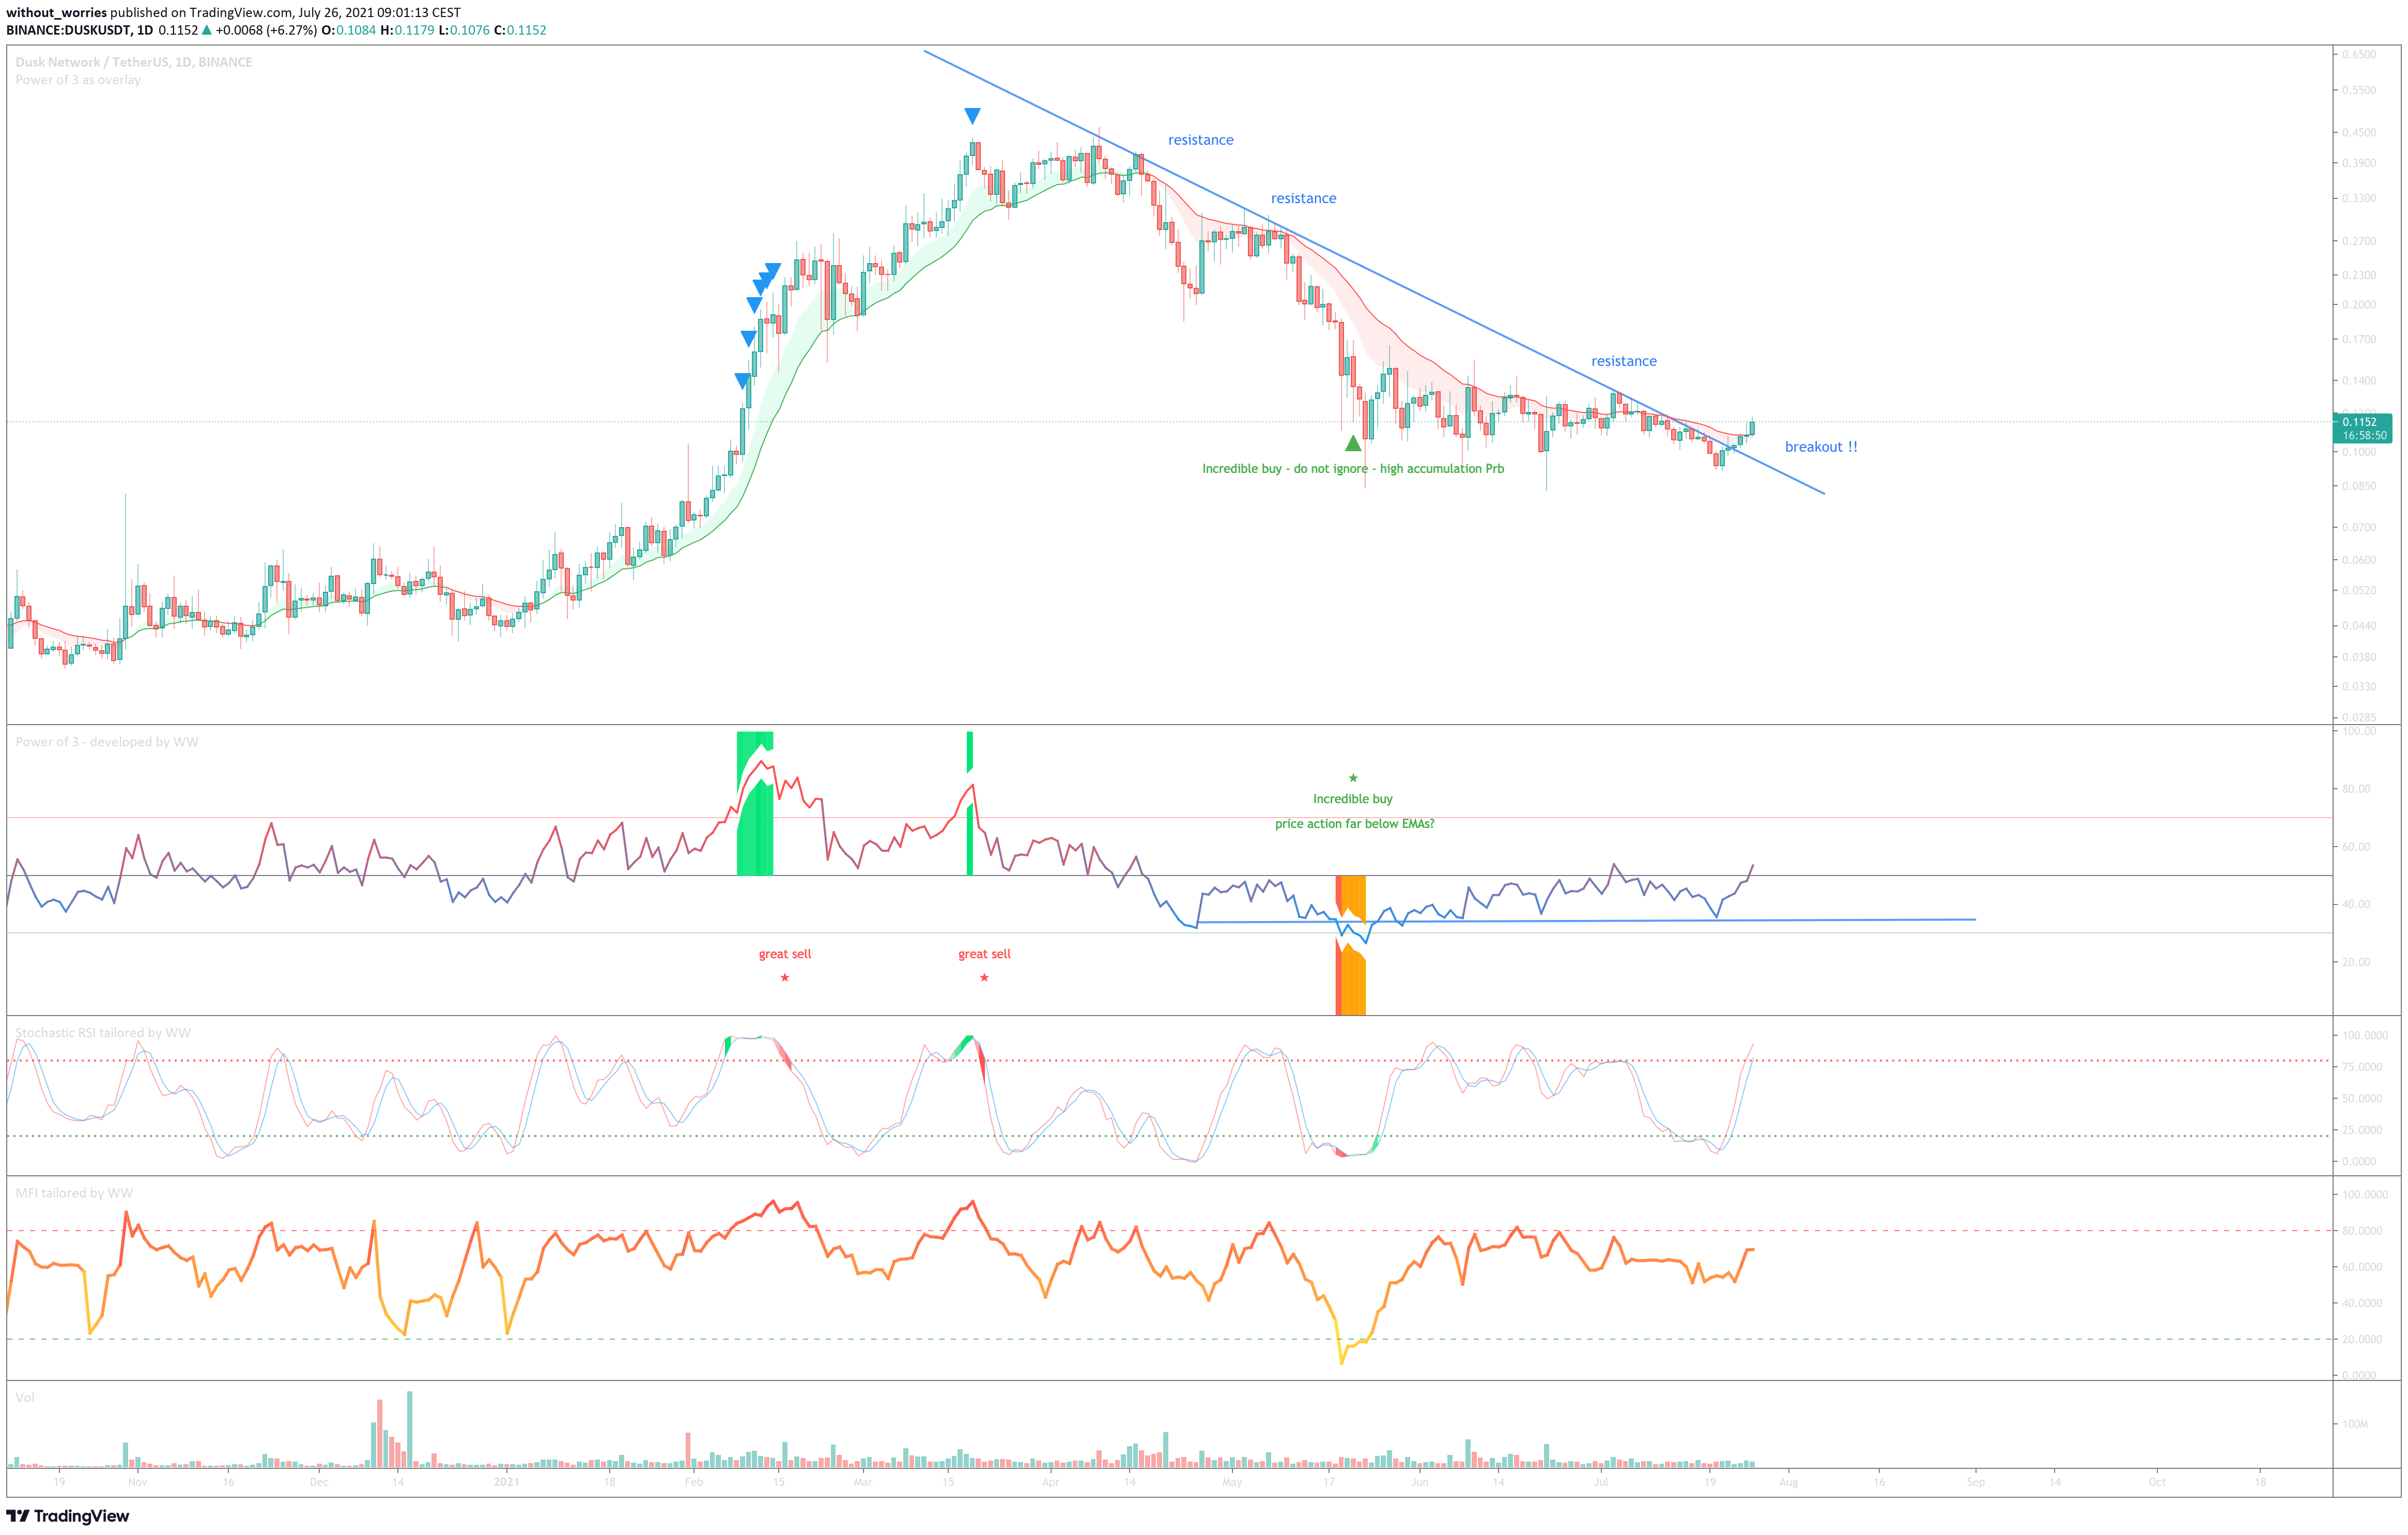Click the 75.0000 level on the Stochastic RSI axis
2408x1535 pixels.
coord(2363,1067)
